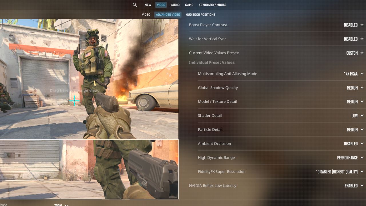Image resolution: width=366 pixels, height=206 pixels.
Task: Select the VIDEO sub-tab beside ADVANCED VIDEO
Action: click(146, 15)
